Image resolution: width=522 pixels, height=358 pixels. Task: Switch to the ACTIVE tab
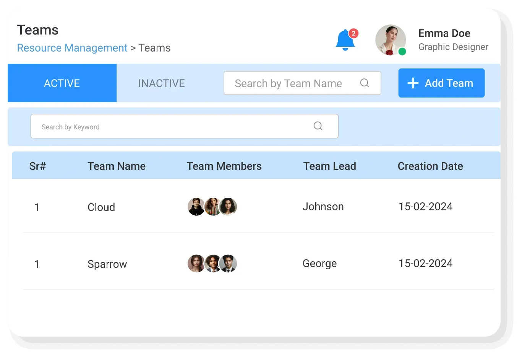(62, 83)
